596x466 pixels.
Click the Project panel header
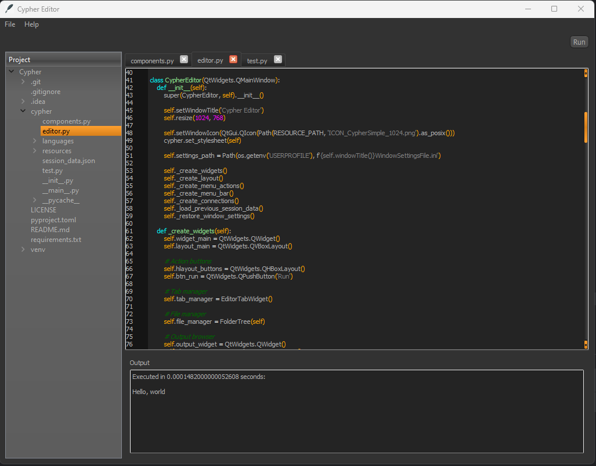tap(63, 60)
